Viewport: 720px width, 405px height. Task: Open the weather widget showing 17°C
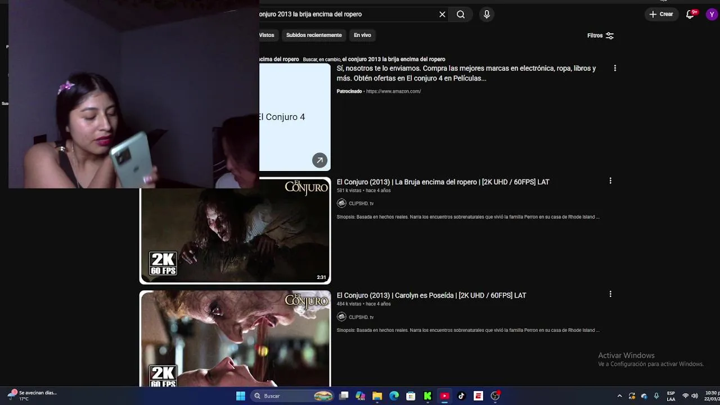tap(33, 395)
